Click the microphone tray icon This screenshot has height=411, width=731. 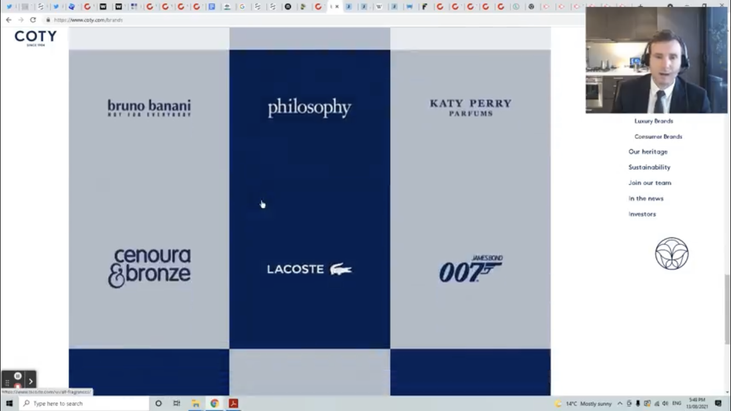[x=638, y=404]
